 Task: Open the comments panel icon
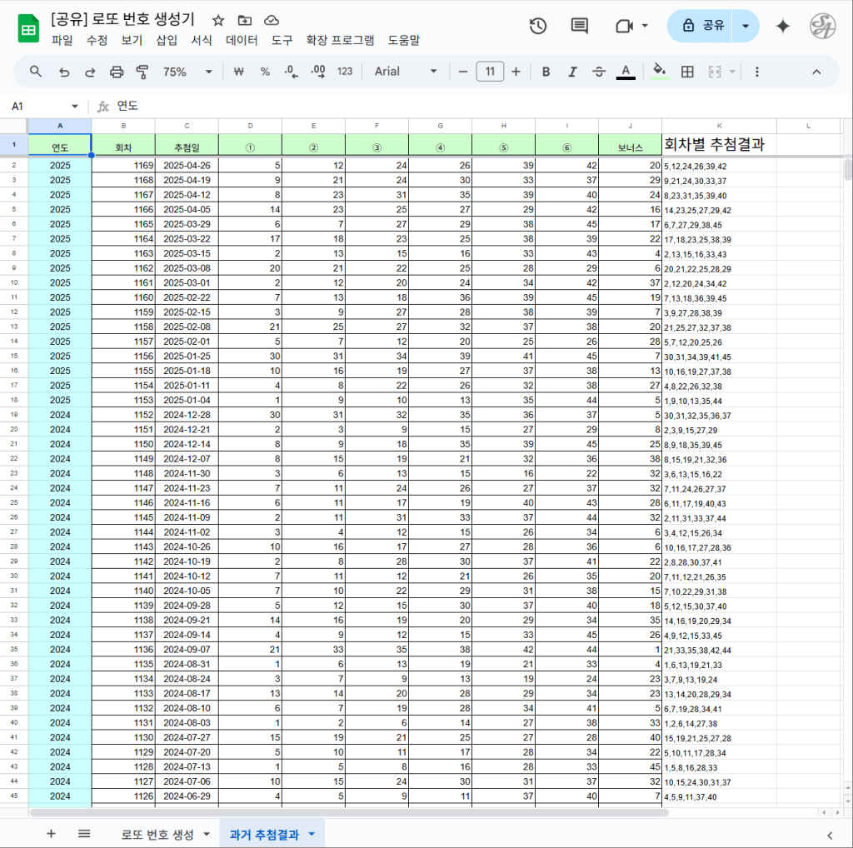579,26
